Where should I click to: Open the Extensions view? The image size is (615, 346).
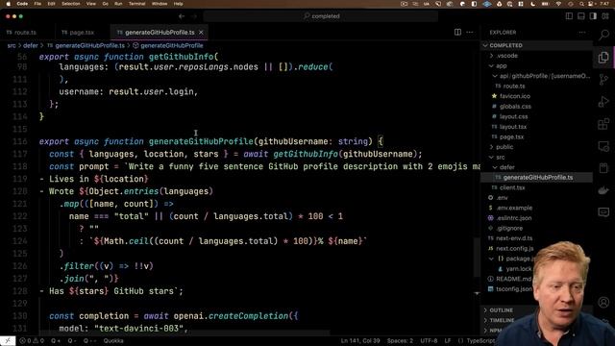click(603, 124)
